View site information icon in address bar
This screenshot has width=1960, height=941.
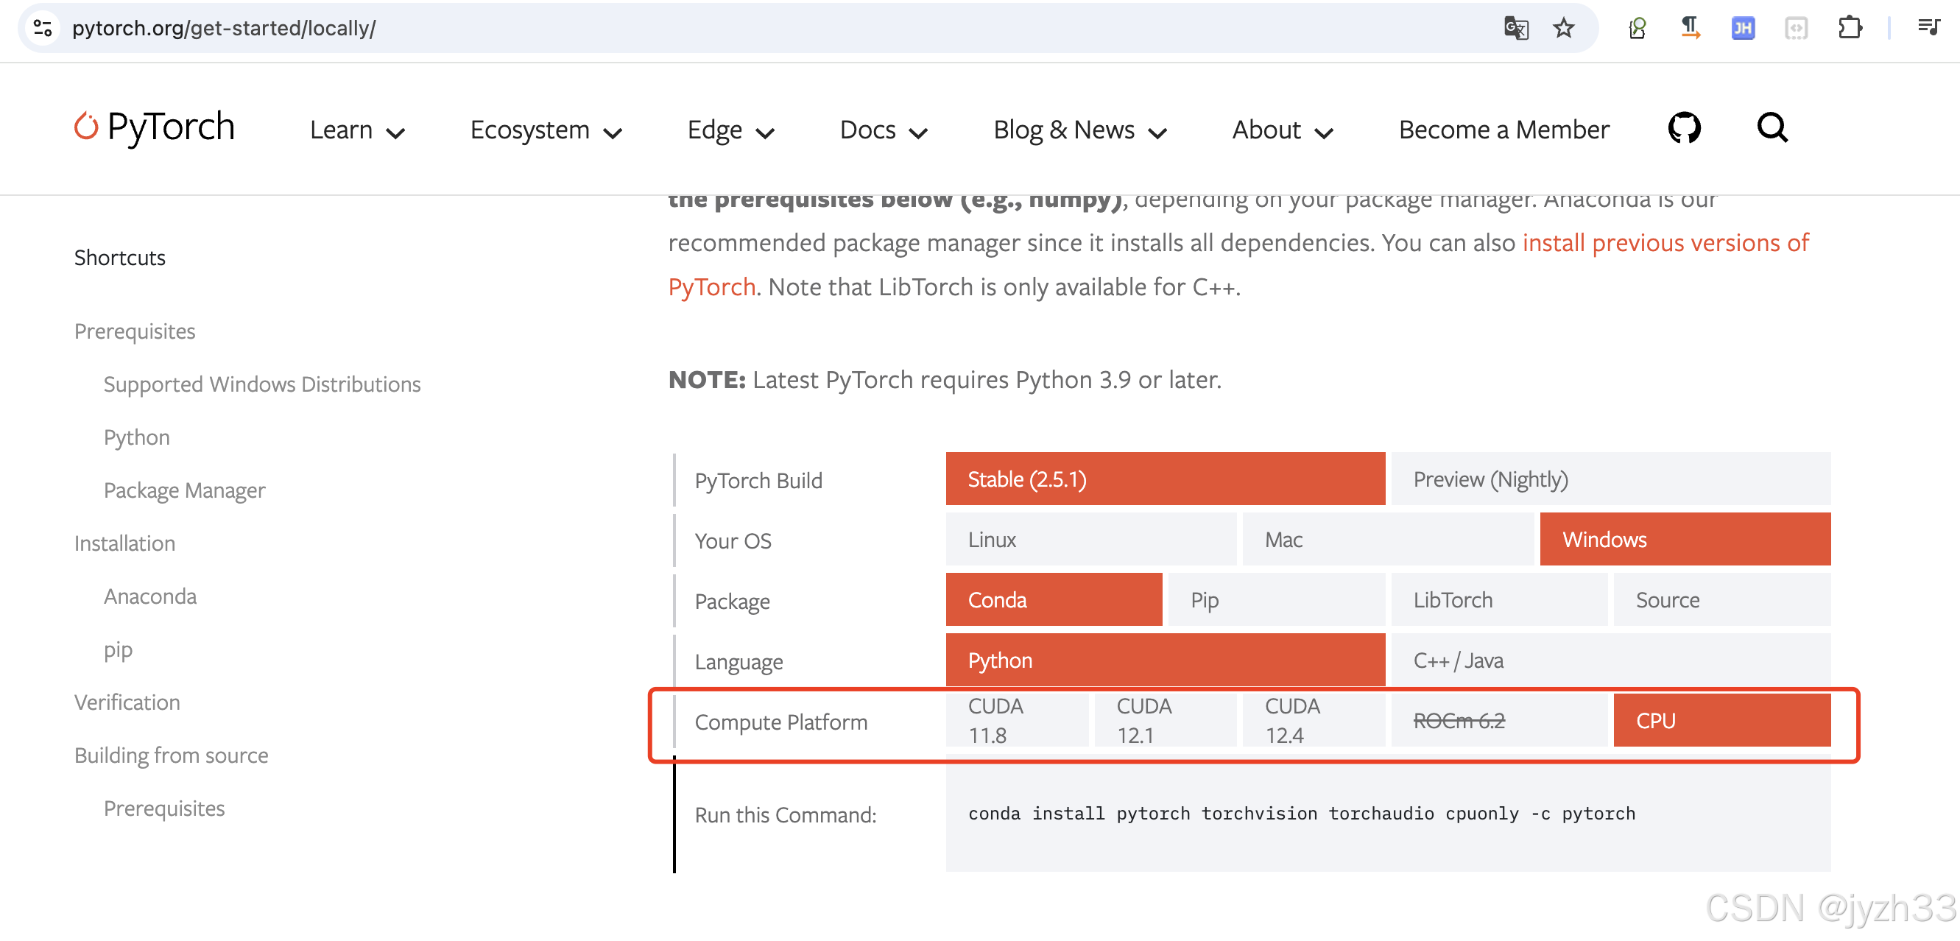[x=43, y=28]
